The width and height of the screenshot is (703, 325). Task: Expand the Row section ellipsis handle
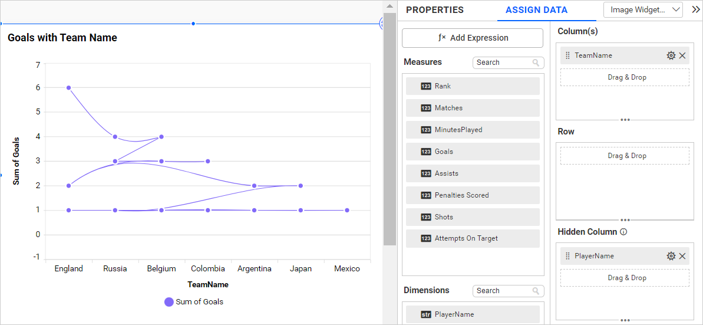pos(625,220)
